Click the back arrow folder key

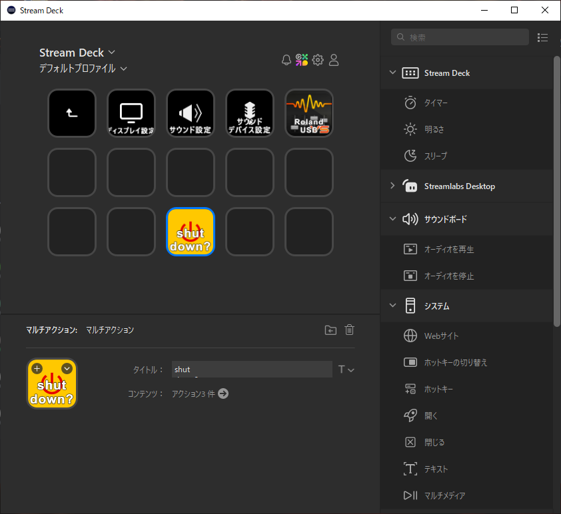(x=72, y=113)
